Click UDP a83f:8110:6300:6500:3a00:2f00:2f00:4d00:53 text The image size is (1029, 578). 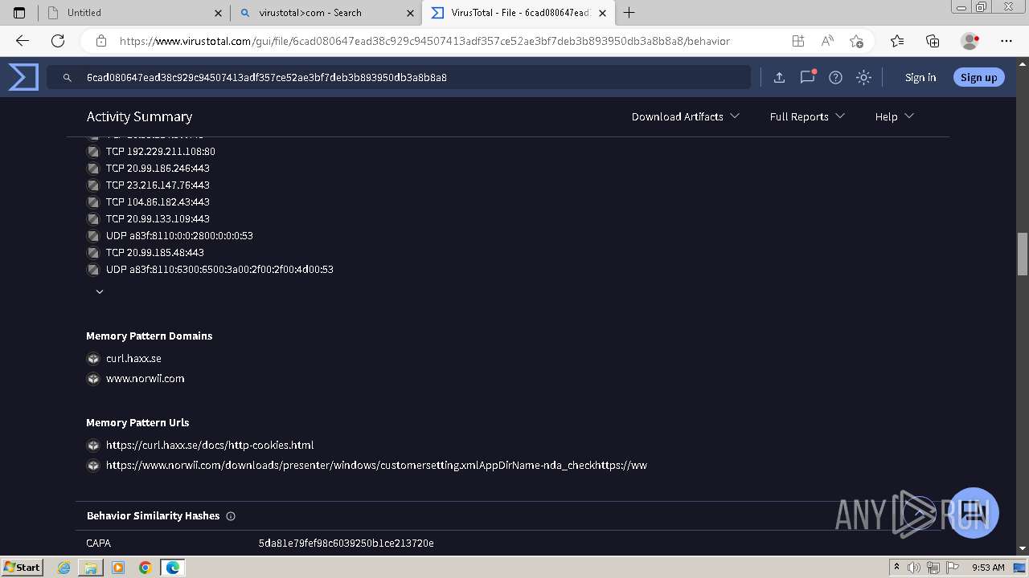(219, 269)
